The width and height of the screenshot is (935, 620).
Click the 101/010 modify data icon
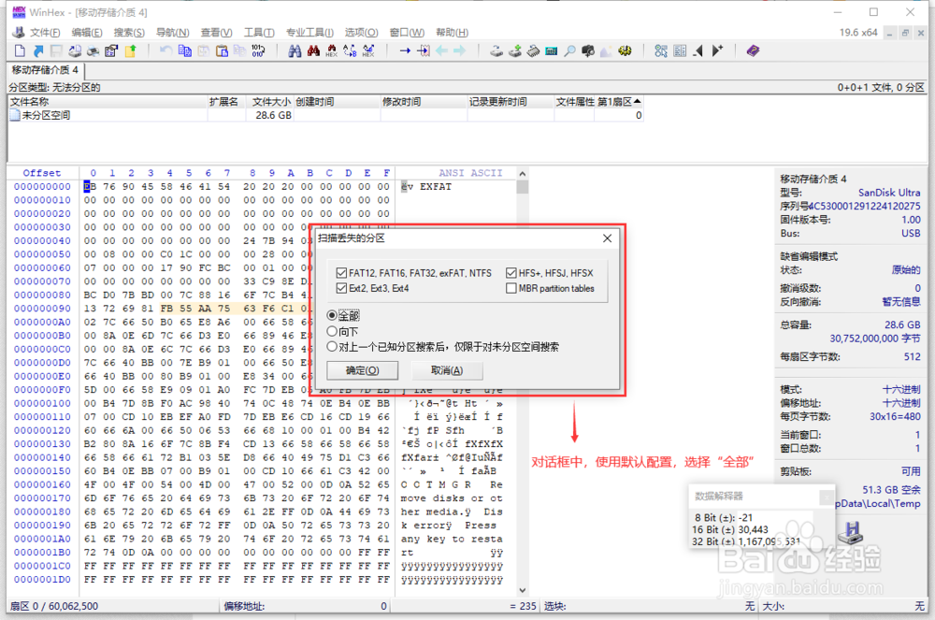point(258,50)
